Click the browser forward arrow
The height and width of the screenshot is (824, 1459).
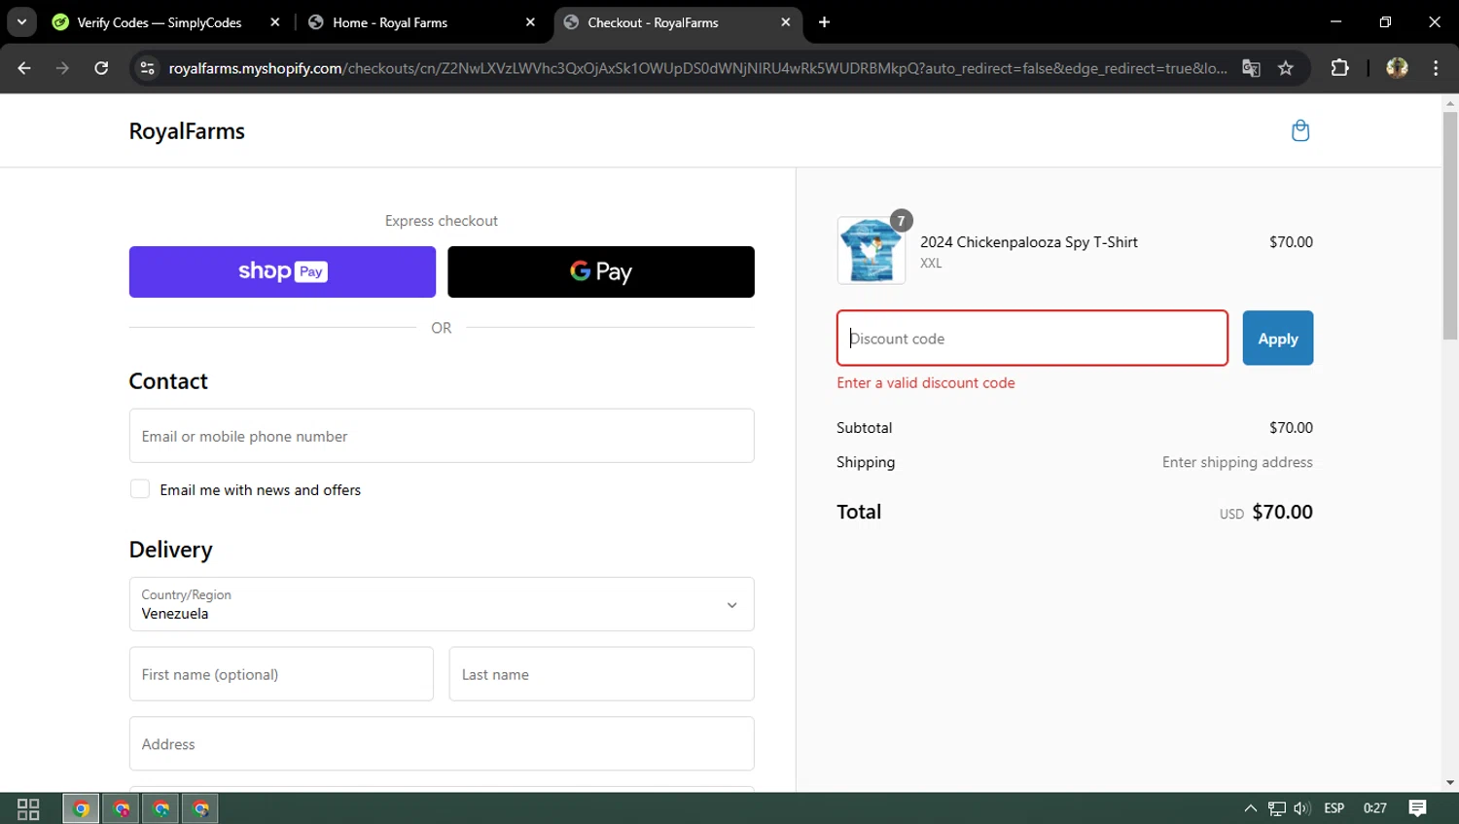pos(62,68)
